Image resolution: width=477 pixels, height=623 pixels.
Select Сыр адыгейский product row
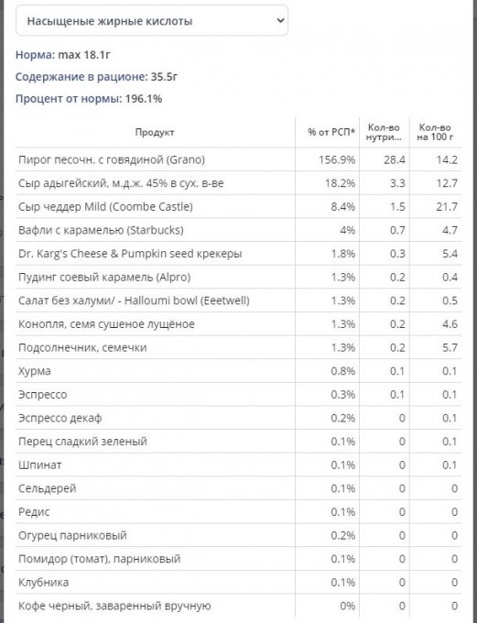coord(238,183)
